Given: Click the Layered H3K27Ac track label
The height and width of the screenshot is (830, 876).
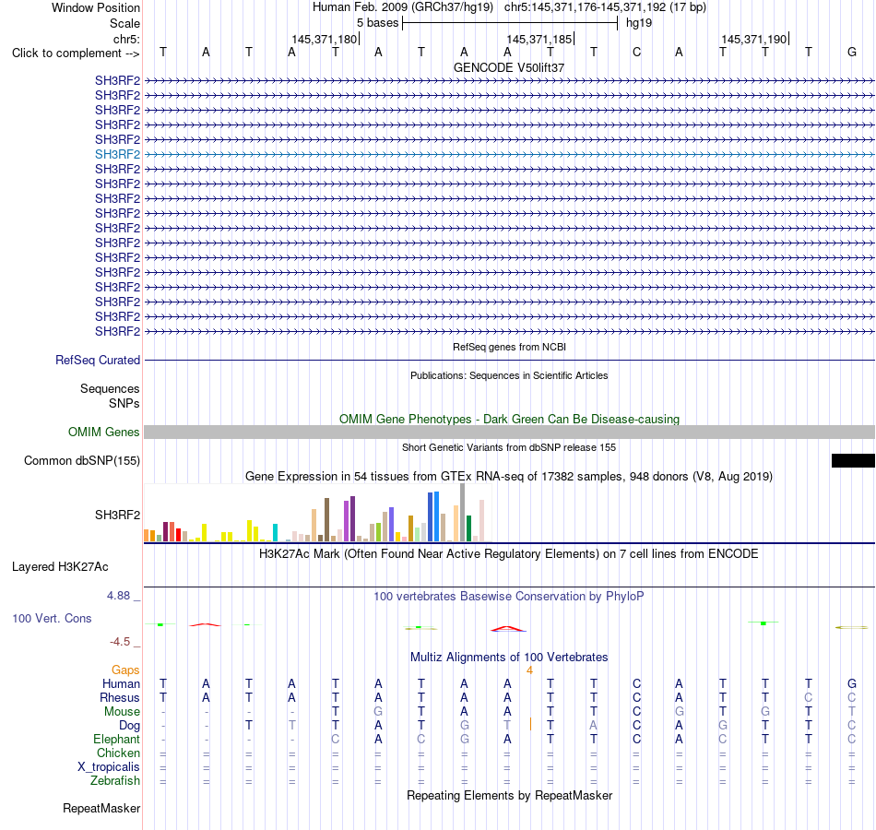Looking at the screenshot, I should click(60, 567).
